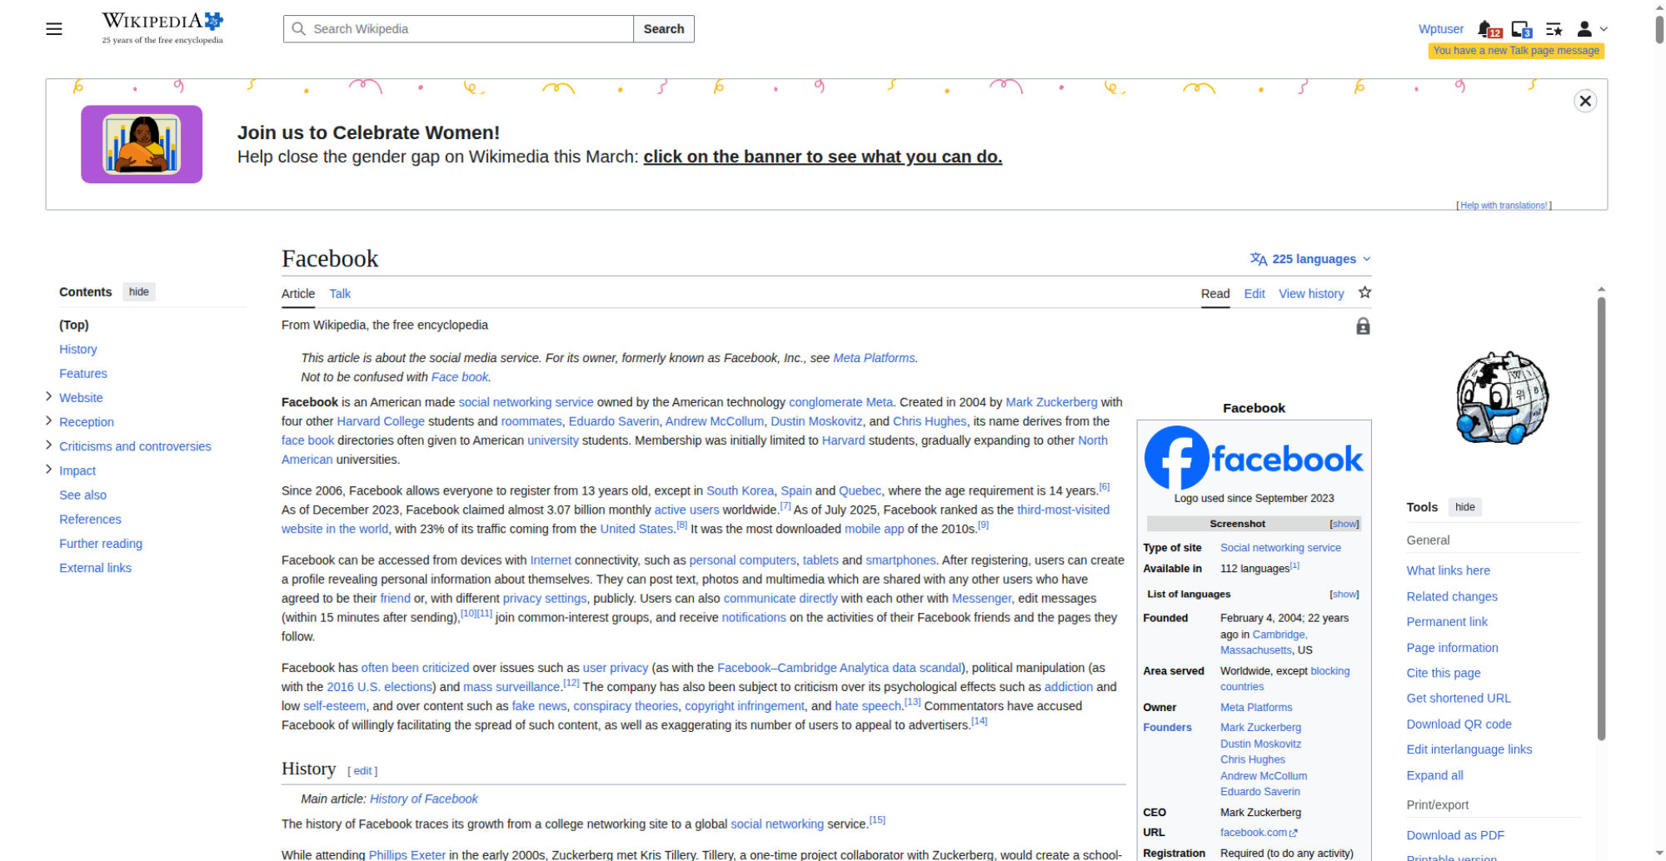Open the View history tab

1311,294
